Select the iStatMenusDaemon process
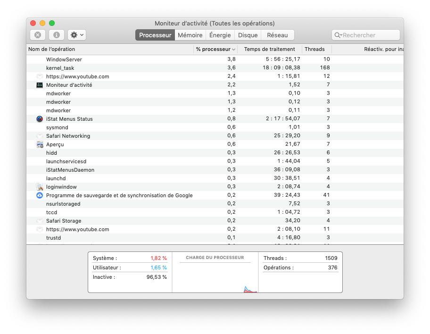This screenshot has width=430, height=334. [x=215, y=170]
